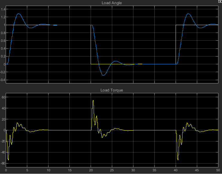The image size is (222, 174).
Task: Select the "Load Angle" plot title
Action: tap(112, 3)
